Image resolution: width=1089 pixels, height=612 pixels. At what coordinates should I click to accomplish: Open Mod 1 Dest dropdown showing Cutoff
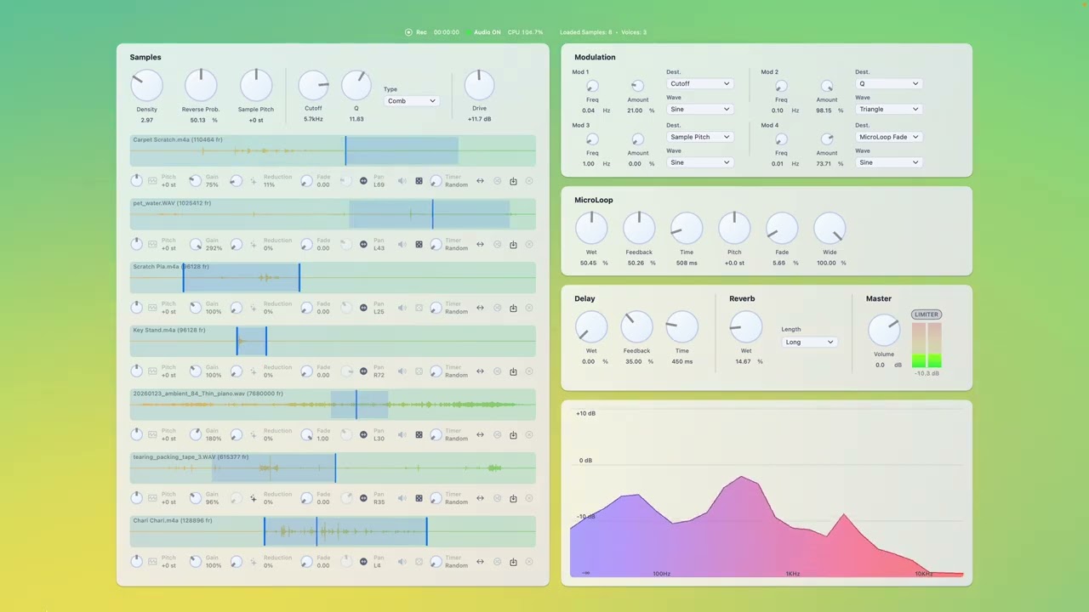pos(699,83)
